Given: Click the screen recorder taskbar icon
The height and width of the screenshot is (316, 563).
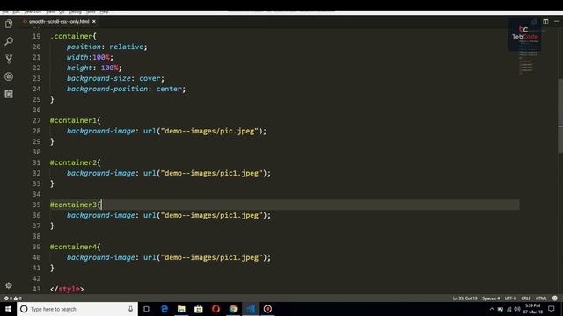Looking at the screenshot, I should point(267,309).
